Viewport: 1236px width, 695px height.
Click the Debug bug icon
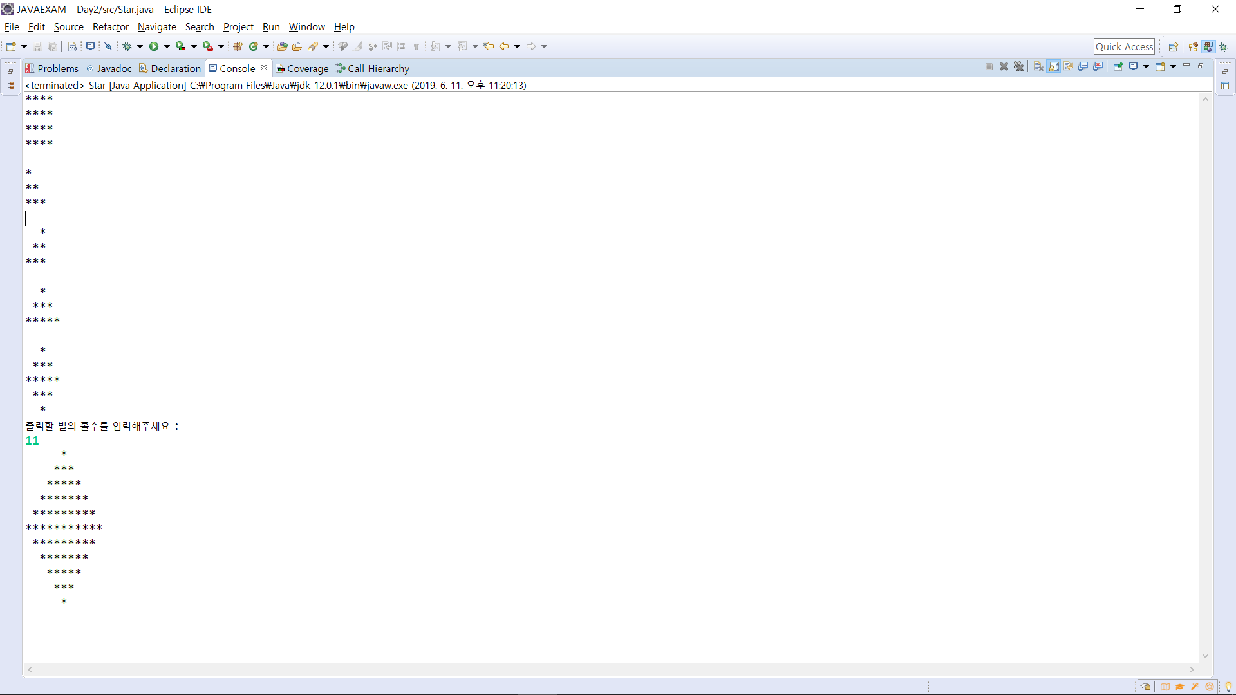(127, 46)
